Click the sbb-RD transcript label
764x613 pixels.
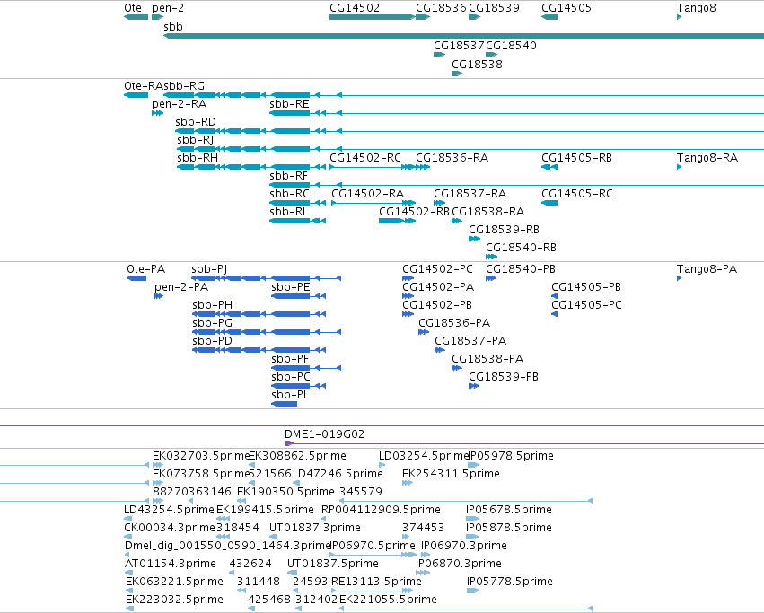(x=196, y=122)
